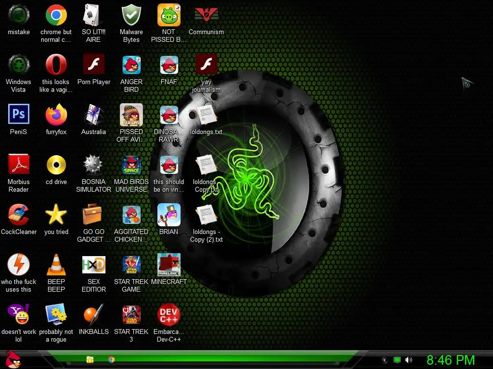The height and width of the screenshot is (369, 493).
Task: Select the 'MAD BIRDS UNIVERSE' Space icon
Action: pyautogui.click(x=131, y=164)
